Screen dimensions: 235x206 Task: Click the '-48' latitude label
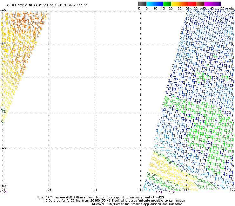[3, 148]
